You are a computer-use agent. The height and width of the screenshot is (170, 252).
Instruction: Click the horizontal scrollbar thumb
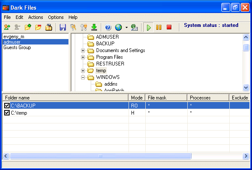click(x=100, y=156)
